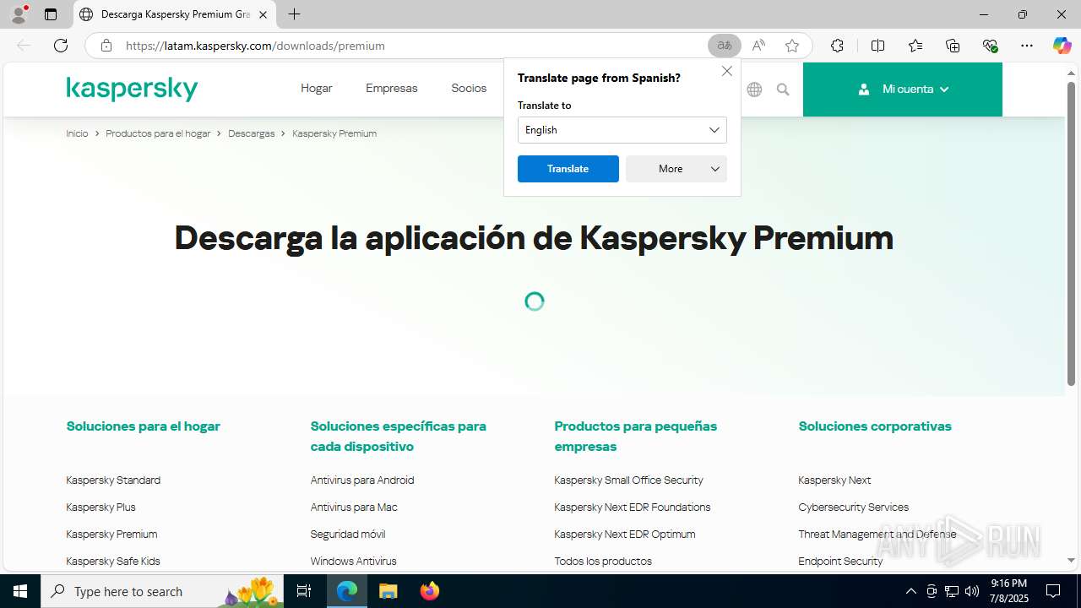
Task: Add this page to favorites star
Action: [x=792, y=46]
